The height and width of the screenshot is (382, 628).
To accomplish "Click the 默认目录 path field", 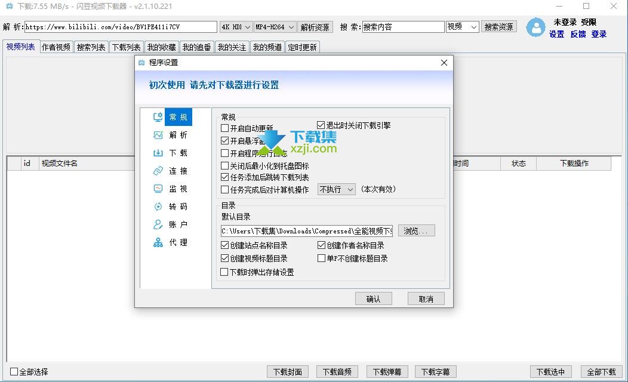I will coord(307,230).
